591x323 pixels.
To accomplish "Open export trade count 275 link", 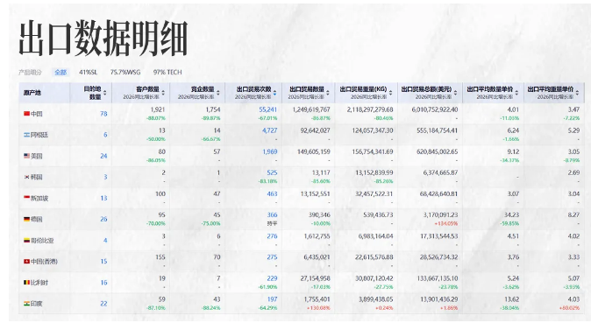I will click(x=272, y=257).
